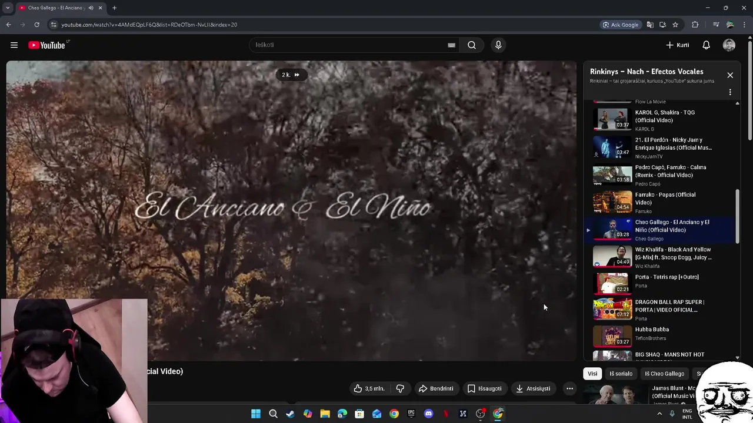Show hidden system tray icons
The image size is (753, 423).
(x=659, y=414)
